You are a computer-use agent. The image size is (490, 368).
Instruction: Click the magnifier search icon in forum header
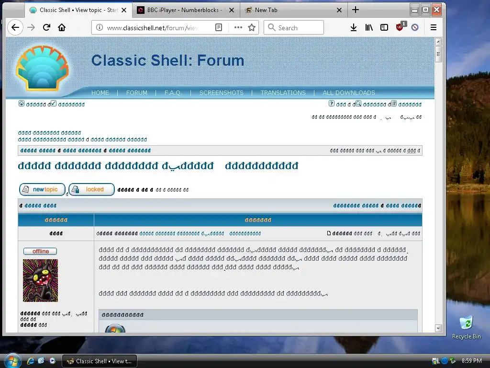(x=358, y=103)
